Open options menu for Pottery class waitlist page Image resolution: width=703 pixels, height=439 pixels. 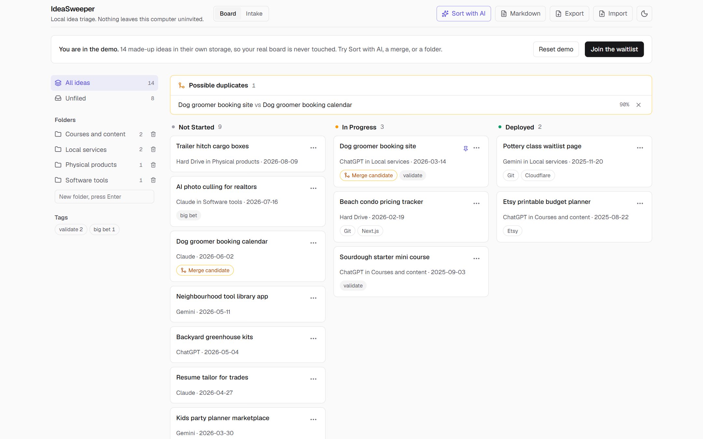click(x=640, y=148)
